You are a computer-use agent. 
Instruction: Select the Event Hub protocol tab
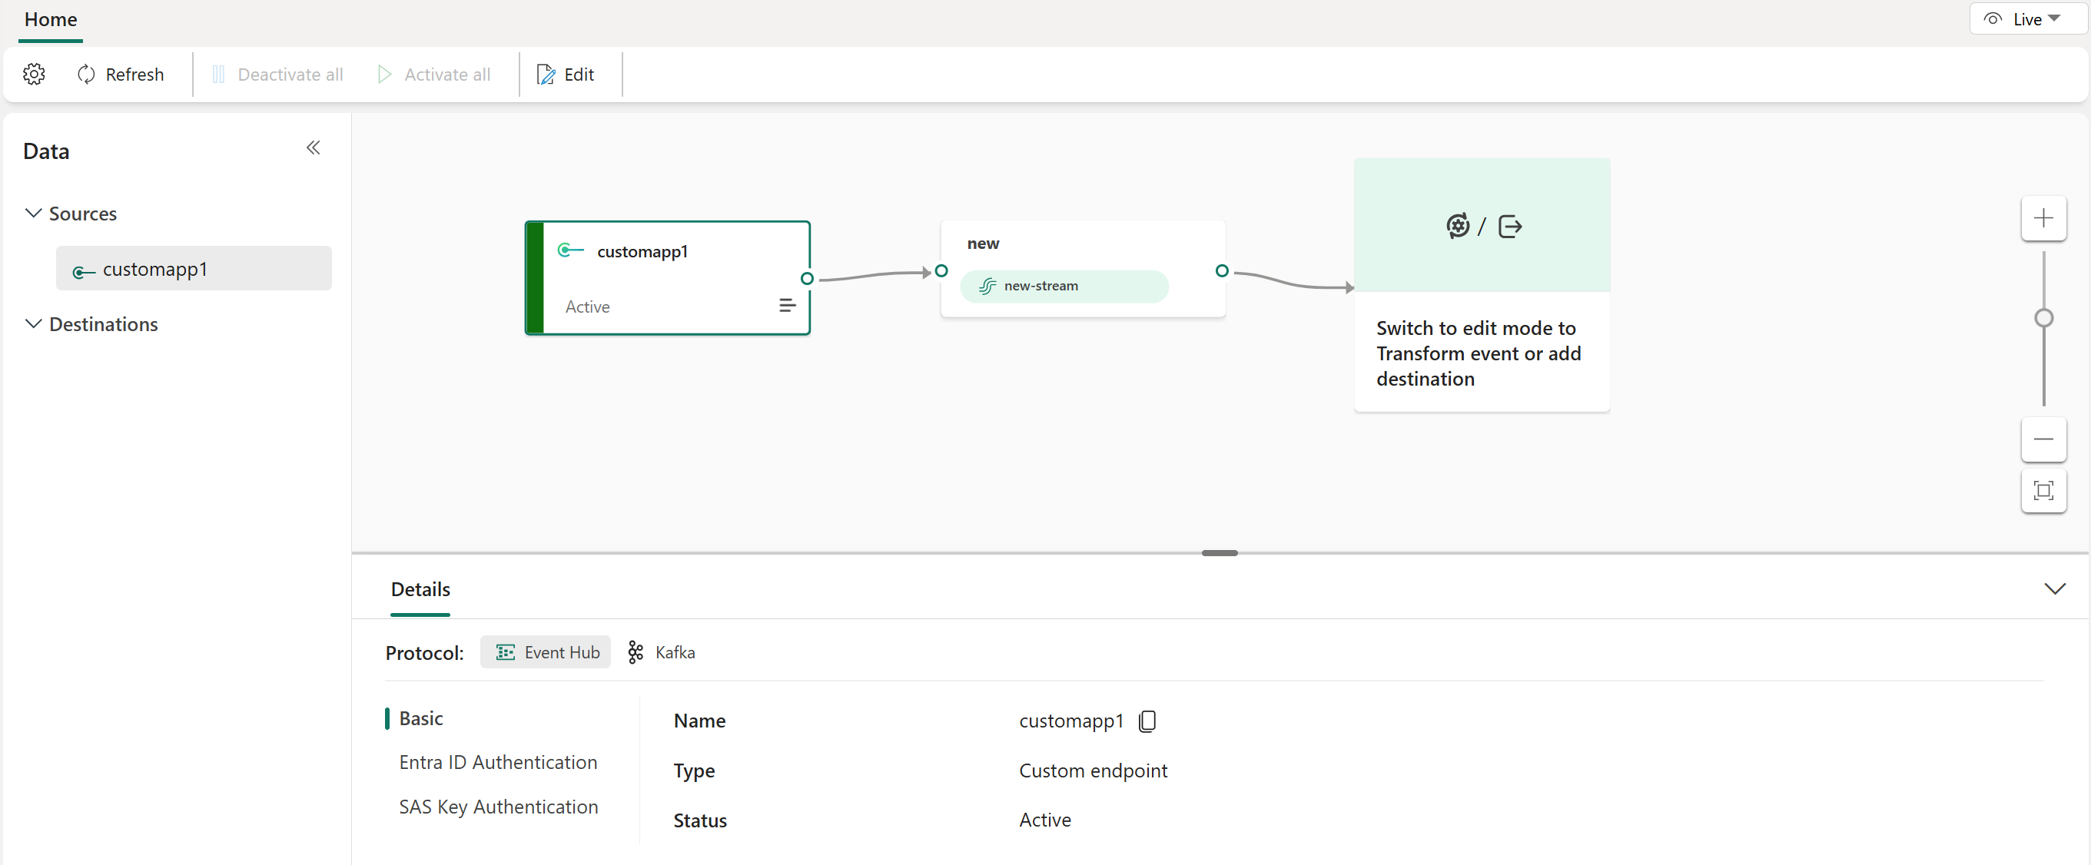pyautogui.click(x=546, y=651)
